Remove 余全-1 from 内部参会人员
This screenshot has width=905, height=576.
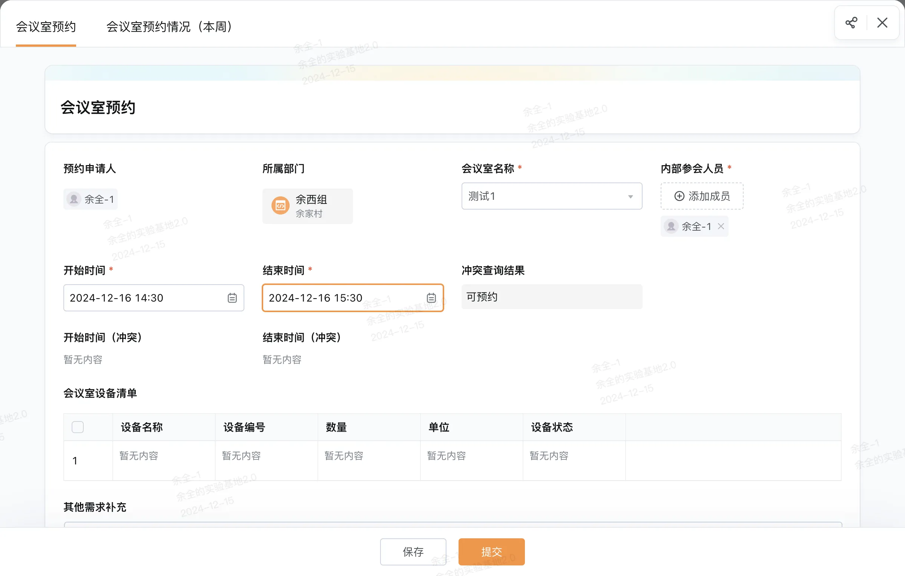[x=721, y=226]
